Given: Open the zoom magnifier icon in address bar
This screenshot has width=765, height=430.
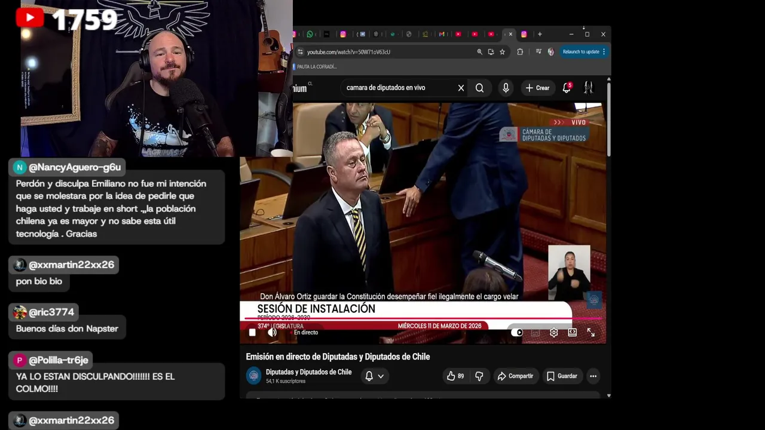Looking at the screenshot, I should [x=479, y=52].
